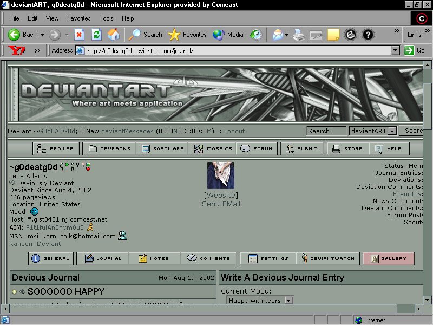
Task: Open the History clock icon
Action: (x=255, y=35)
